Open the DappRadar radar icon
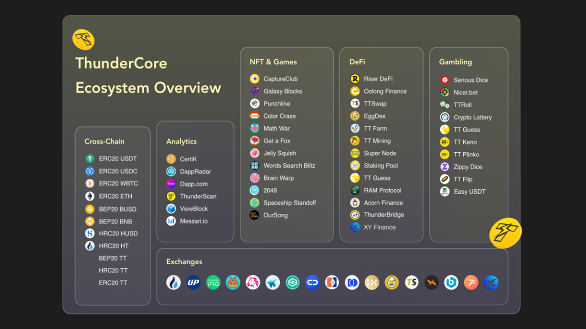The width and height of the screenshot is (586, 329). pos(171,171)
